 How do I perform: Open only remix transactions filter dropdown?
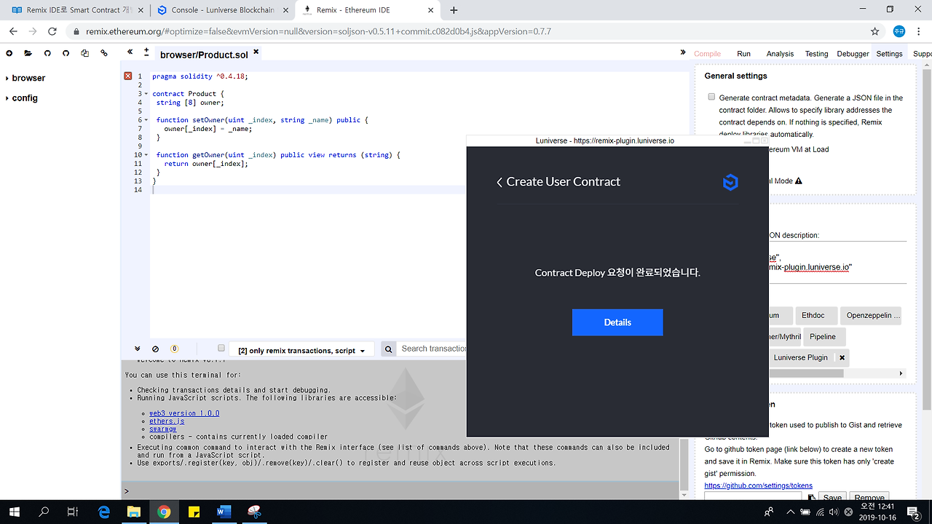tap(301, 350)
